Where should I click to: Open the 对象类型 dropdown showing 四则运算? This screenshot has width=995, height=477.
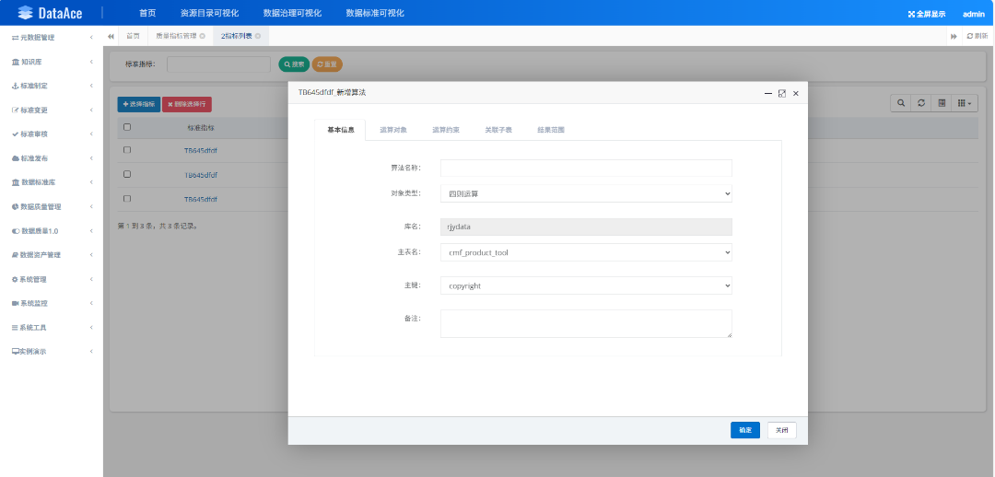(x=586, y=193)
